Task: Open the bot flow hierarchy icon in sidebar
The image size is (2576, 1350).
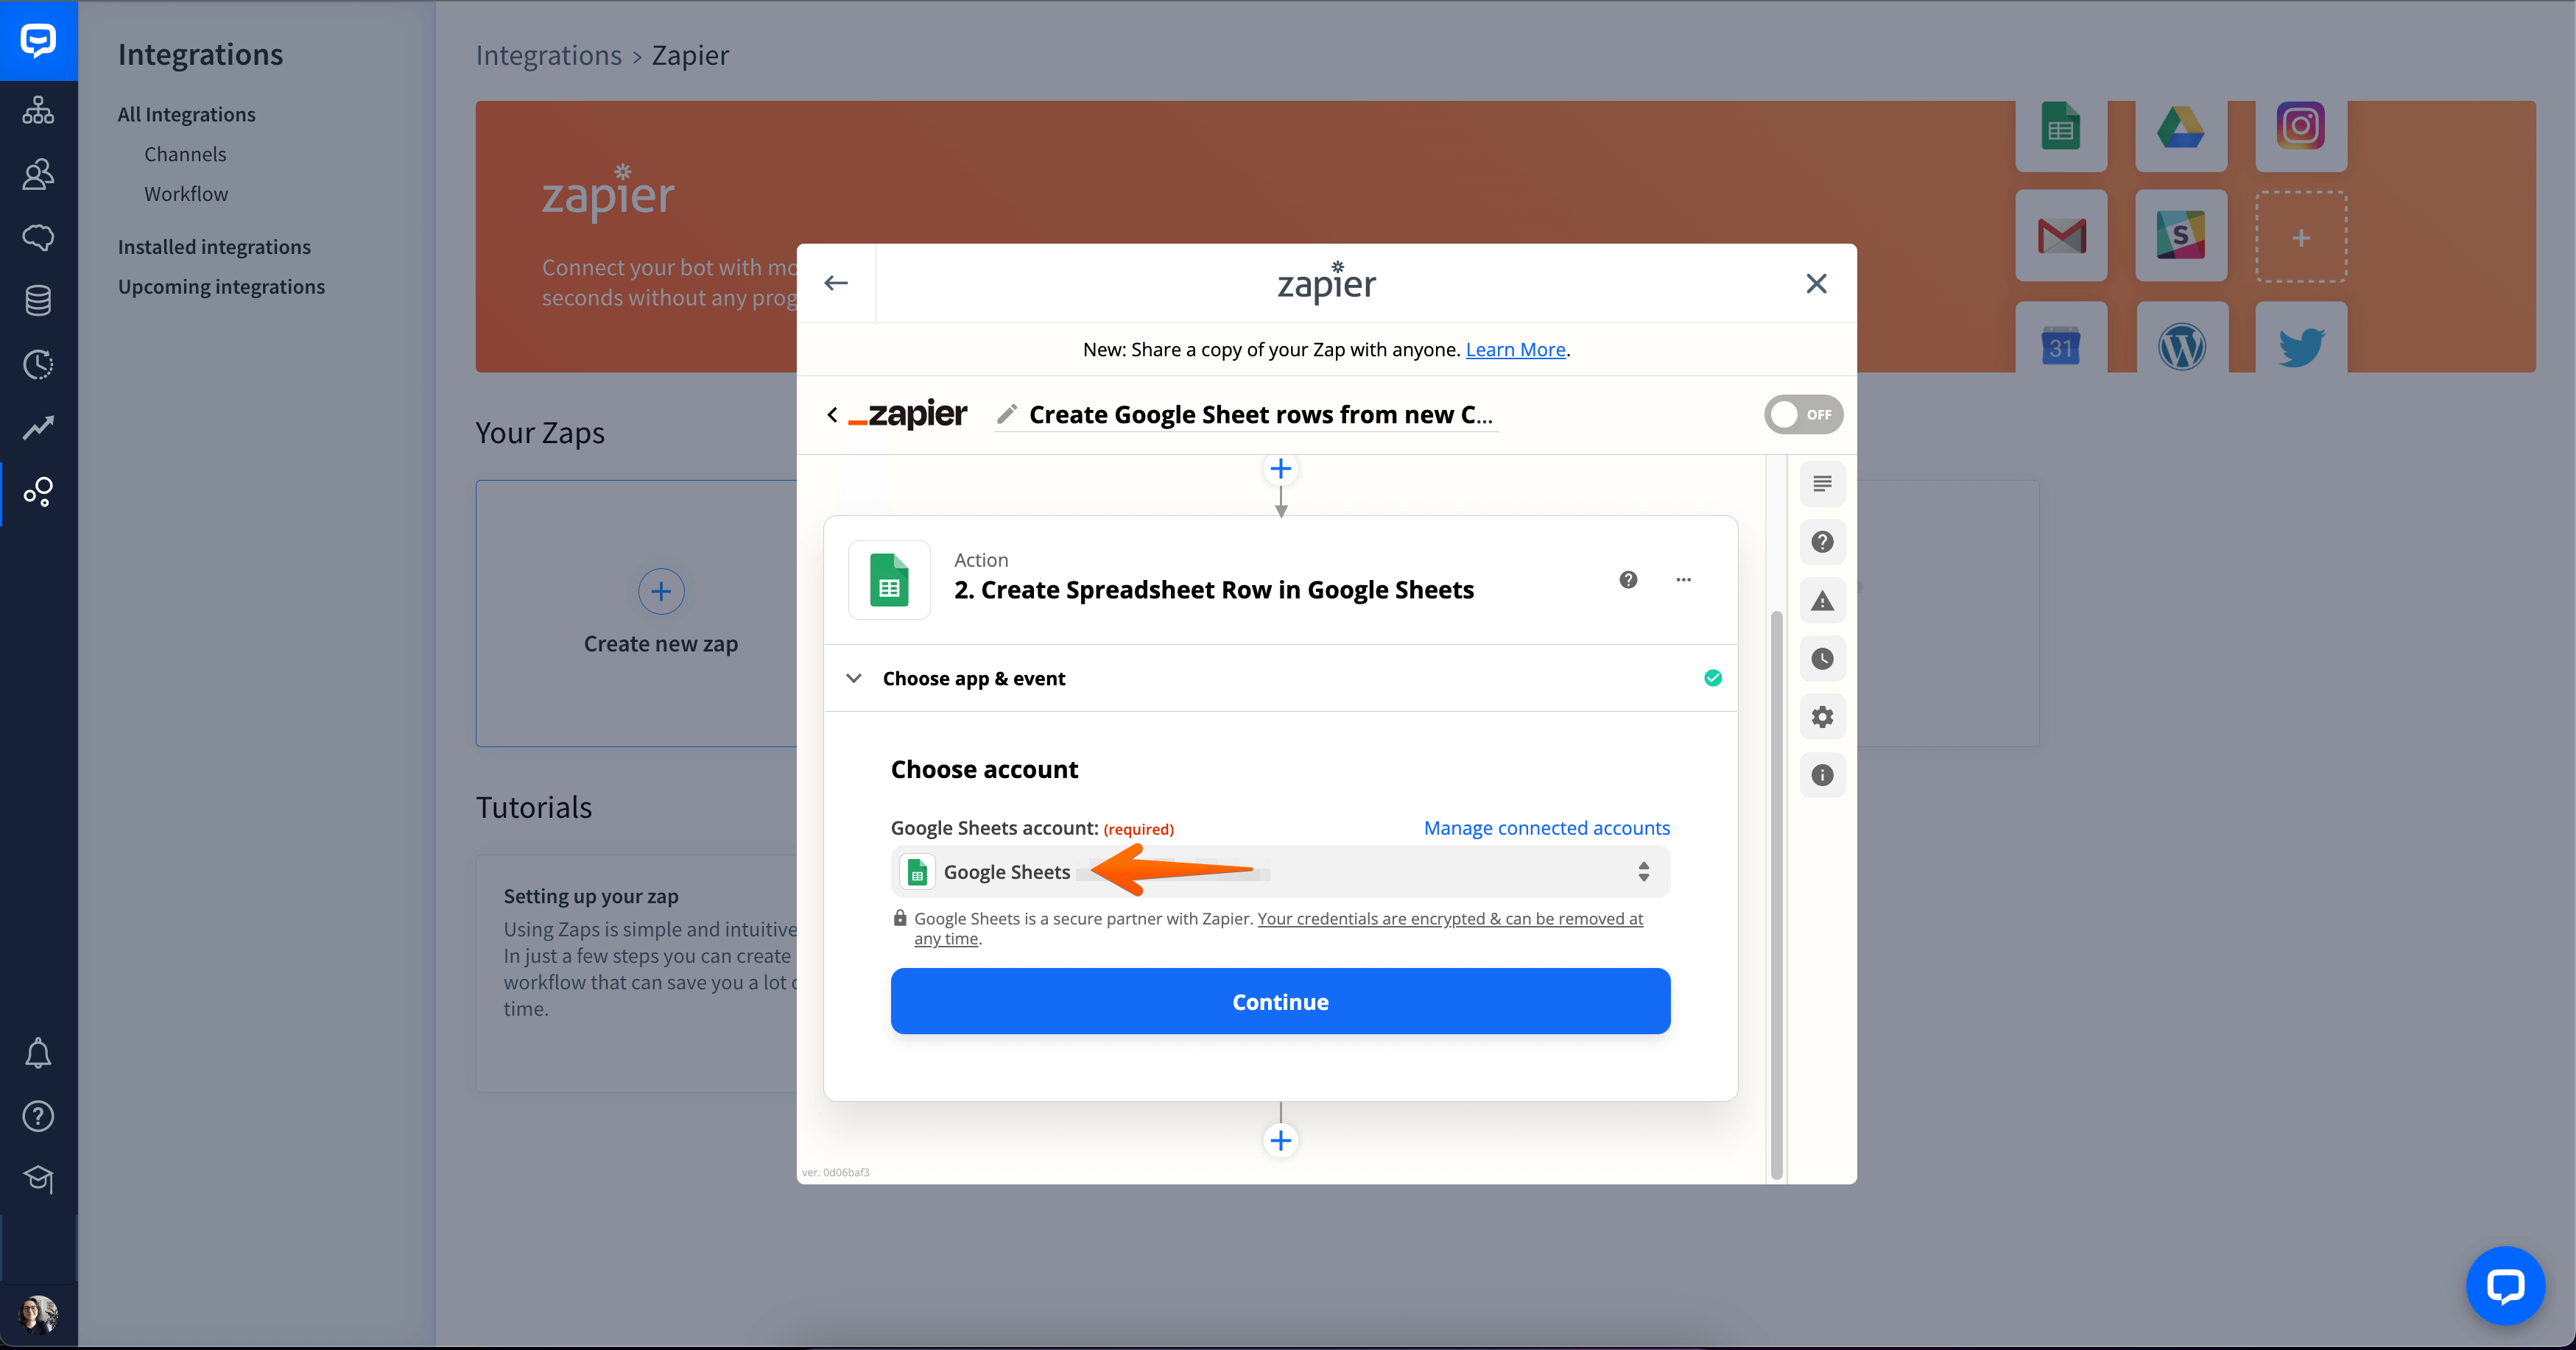Action: [38, 110]
